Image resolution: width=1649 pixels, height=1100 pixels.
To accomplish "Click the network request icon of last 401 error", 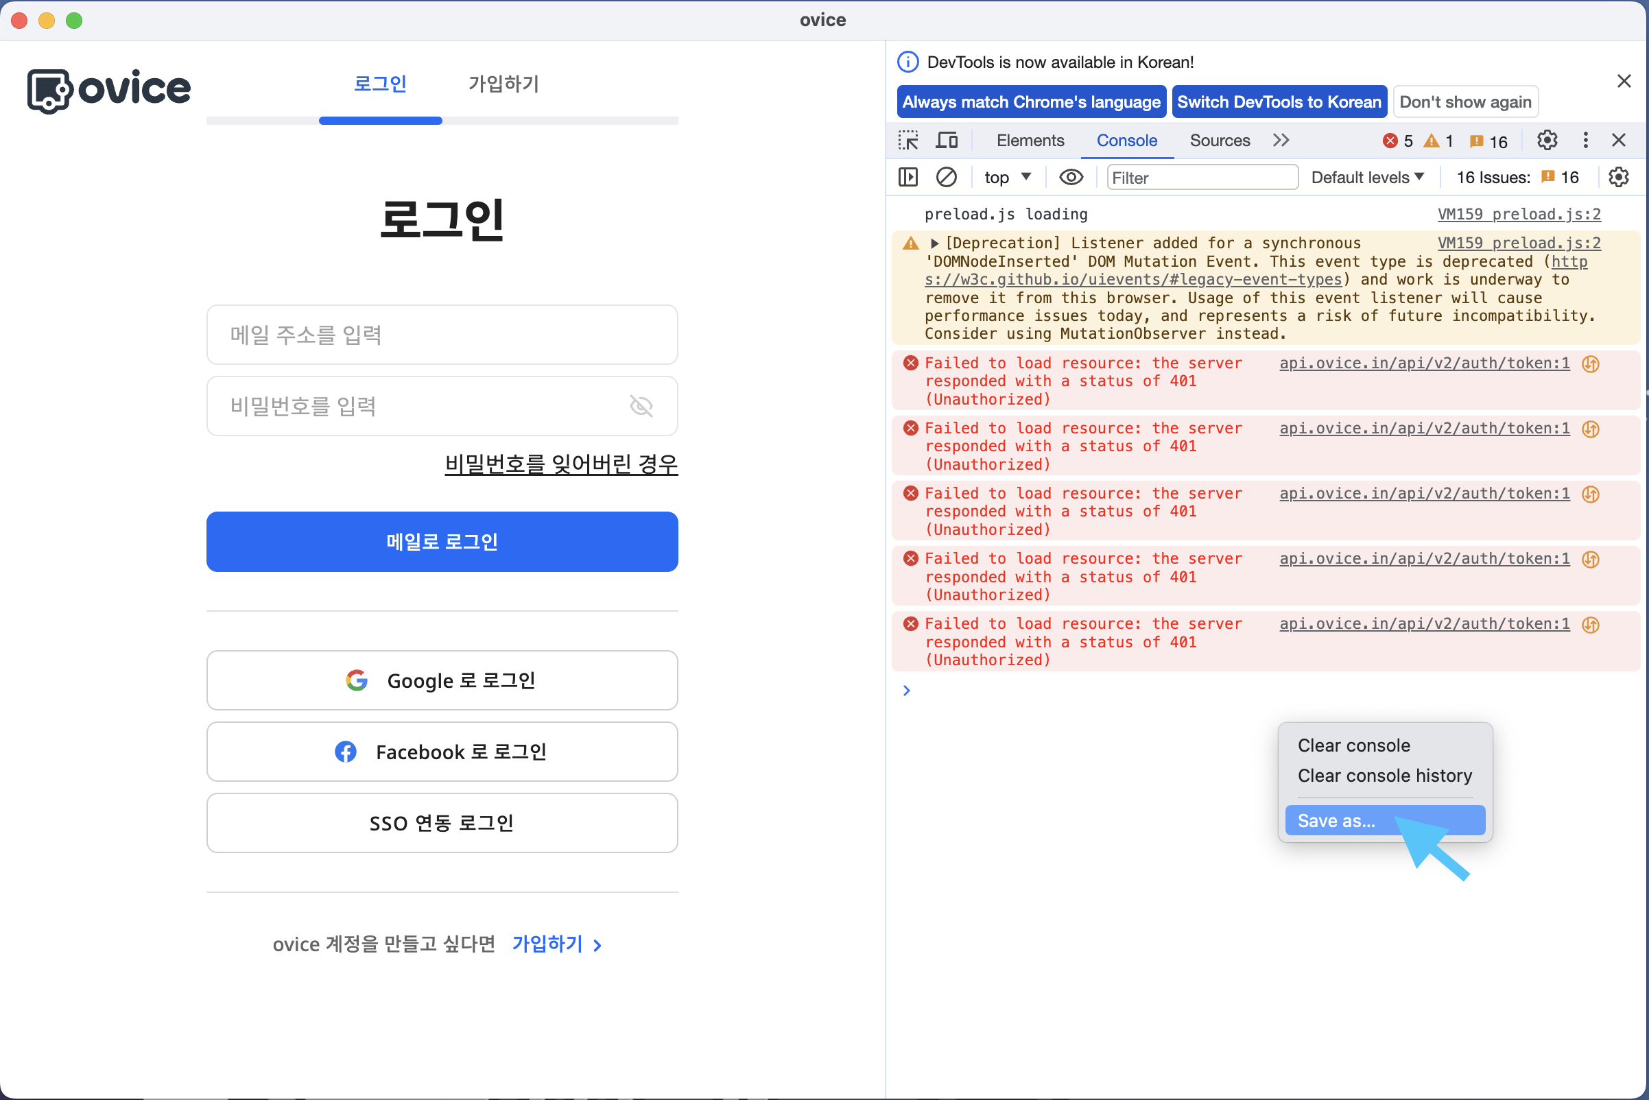I will 1591,624.
